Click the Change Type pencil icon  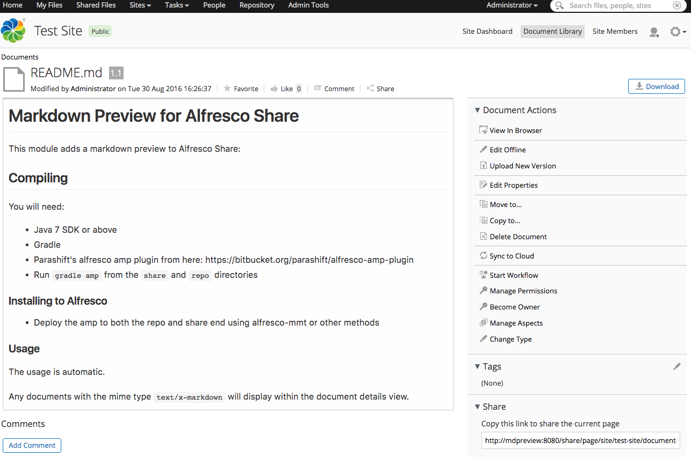(484, 339)
